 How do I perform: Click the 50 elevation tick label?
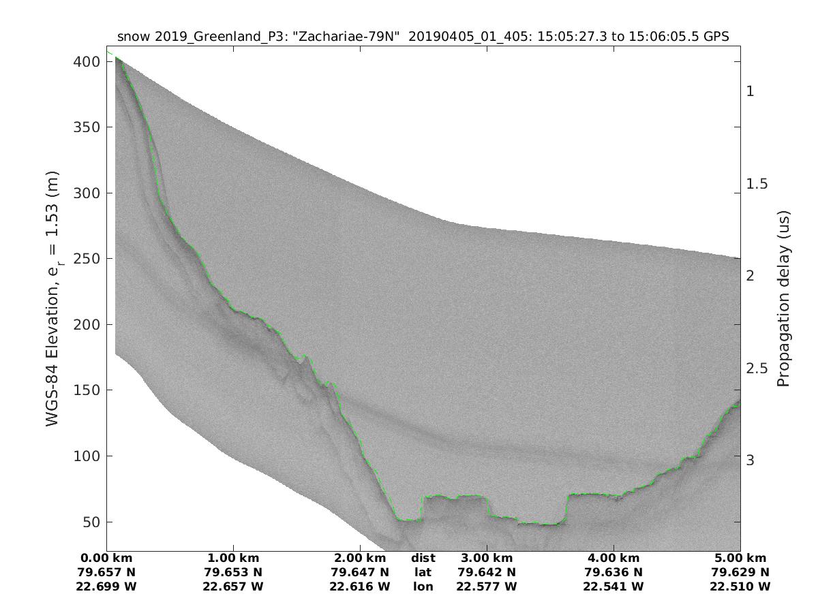click(91, 522)
